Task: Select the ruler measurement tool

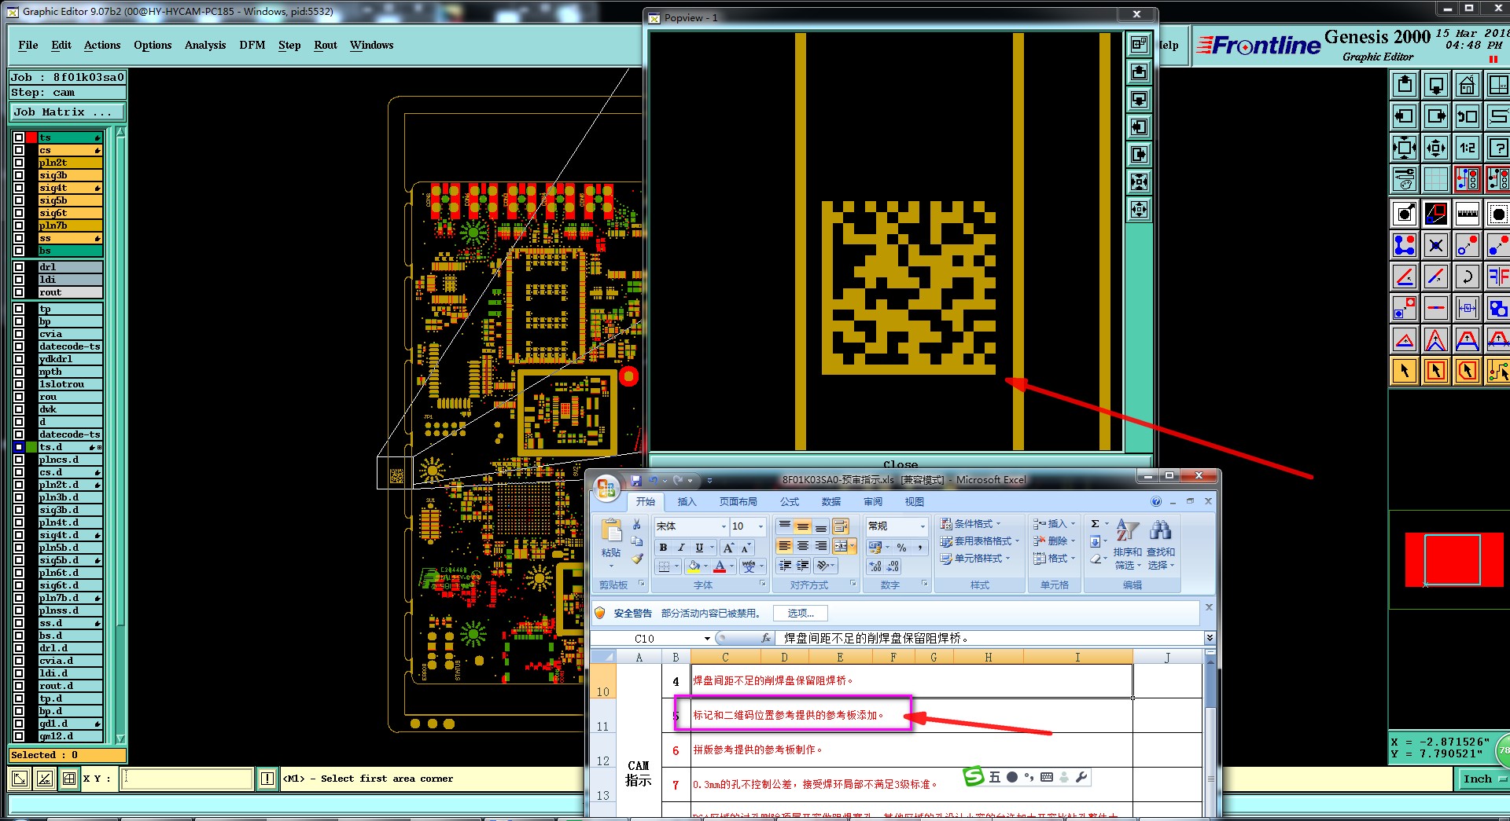Action: tap(1467, 214)
